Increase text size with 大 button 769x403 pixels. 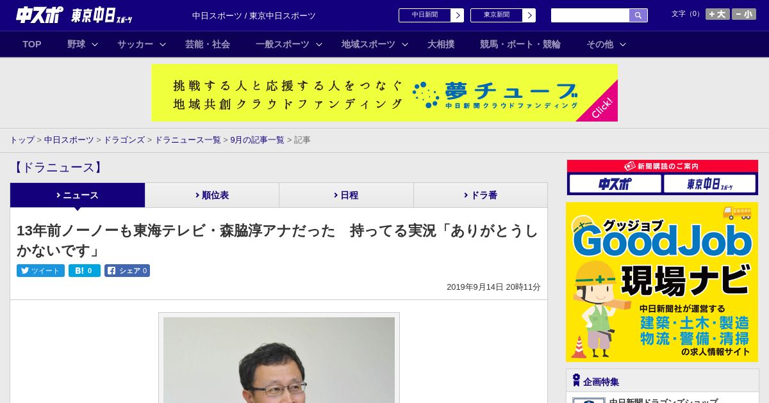718,14
